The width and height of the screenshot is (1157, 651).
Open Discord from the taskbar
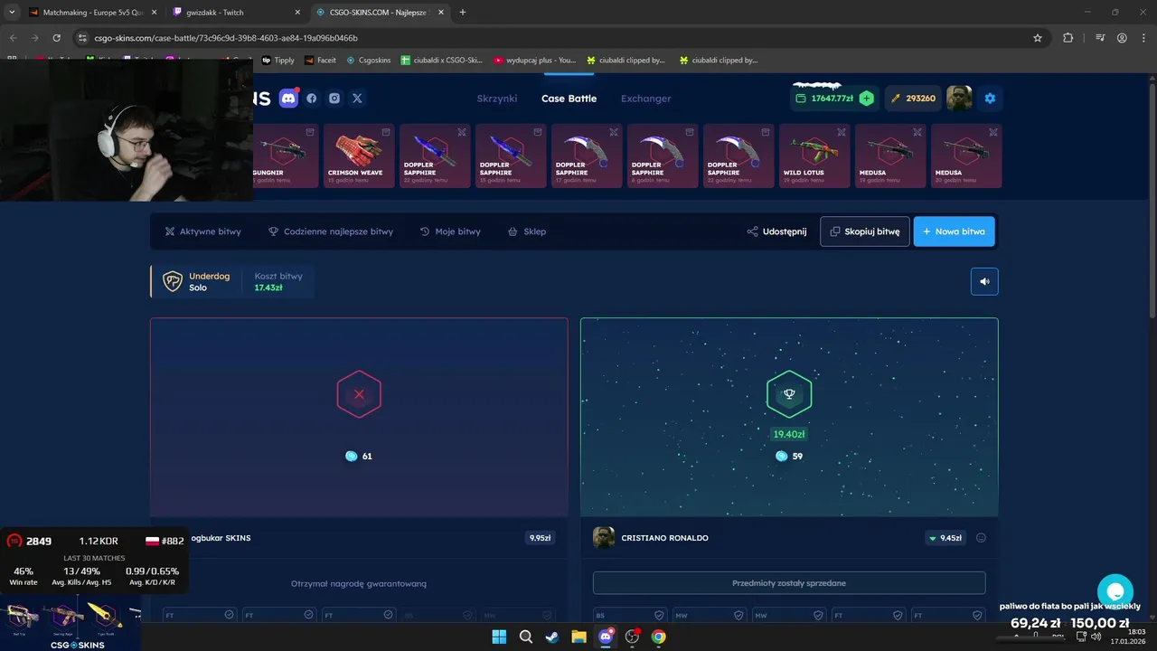606,637
